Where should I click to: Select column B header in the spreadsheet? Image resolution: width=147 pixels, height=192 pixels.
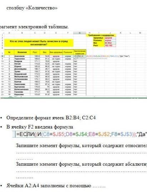pyautogui.click(x=22, y=33)
